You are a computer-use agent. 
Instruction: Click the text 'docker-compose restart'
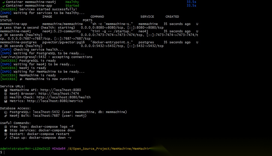(48, 134)
